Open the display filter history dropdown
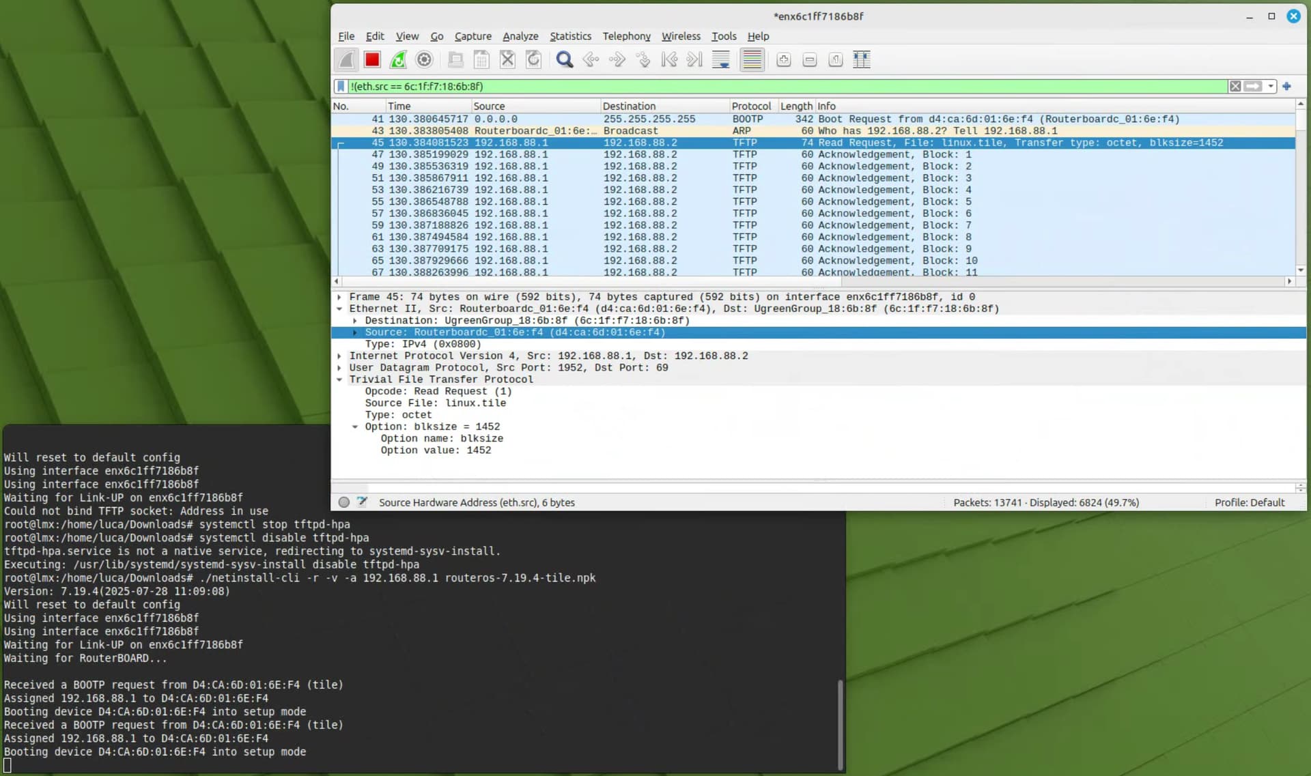 (1271, 86)
